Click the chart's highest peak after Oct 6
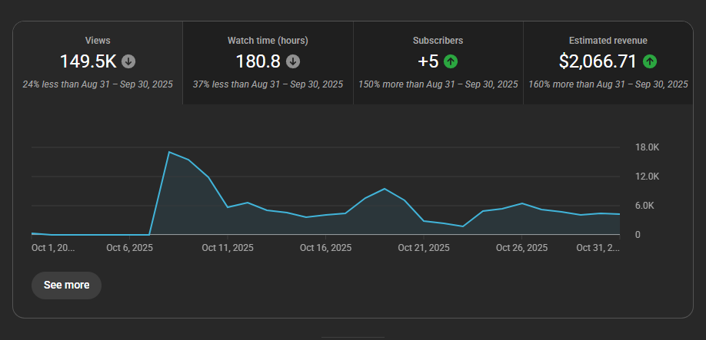 [x=169, y=152]
